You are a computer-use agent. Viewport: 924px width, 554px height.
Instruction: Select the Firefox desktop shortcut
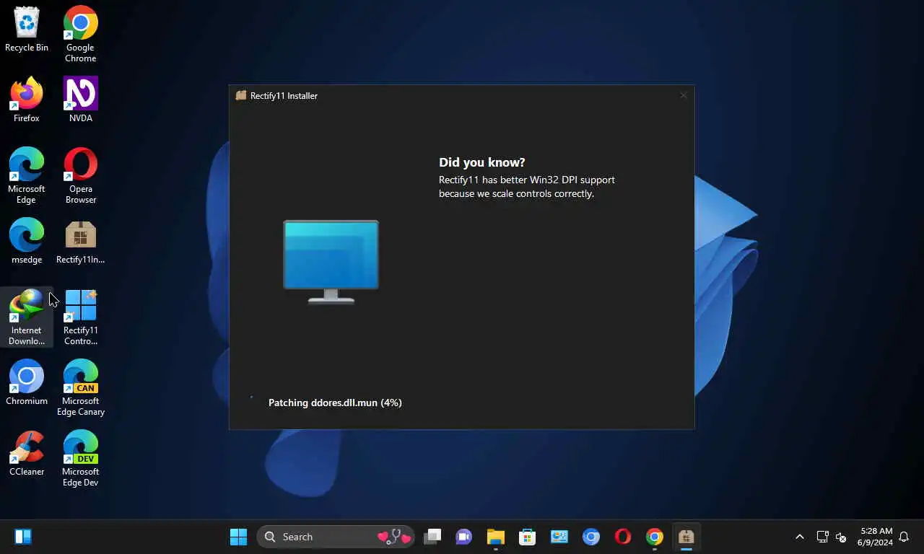click(27, 100)
